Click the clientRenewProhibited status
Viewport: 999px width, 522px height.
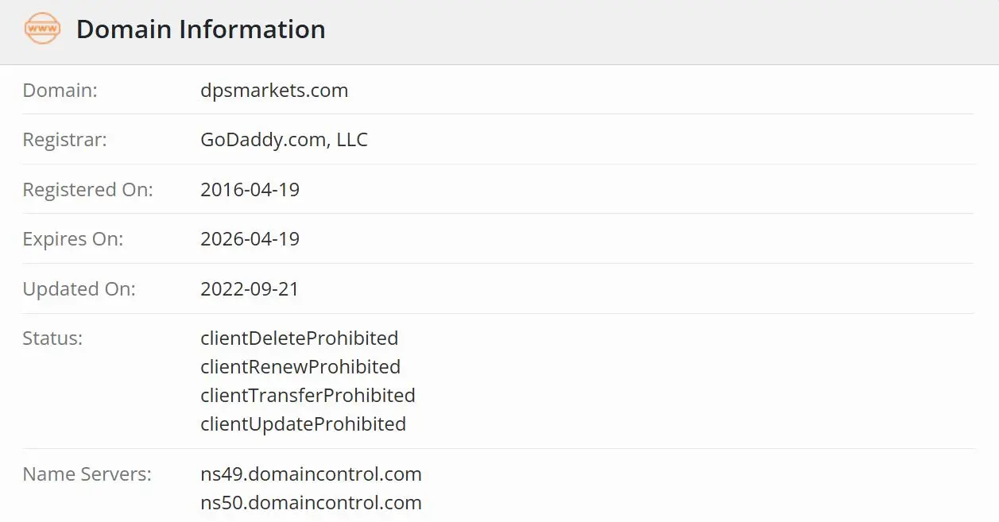point(300,367)
